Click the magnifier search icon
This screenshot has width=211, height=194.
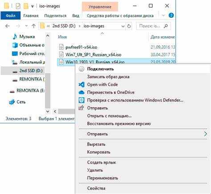click(x=166, y=26)
